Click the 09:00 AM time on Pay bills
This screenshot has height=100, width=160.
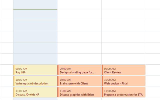coord(21,69)
